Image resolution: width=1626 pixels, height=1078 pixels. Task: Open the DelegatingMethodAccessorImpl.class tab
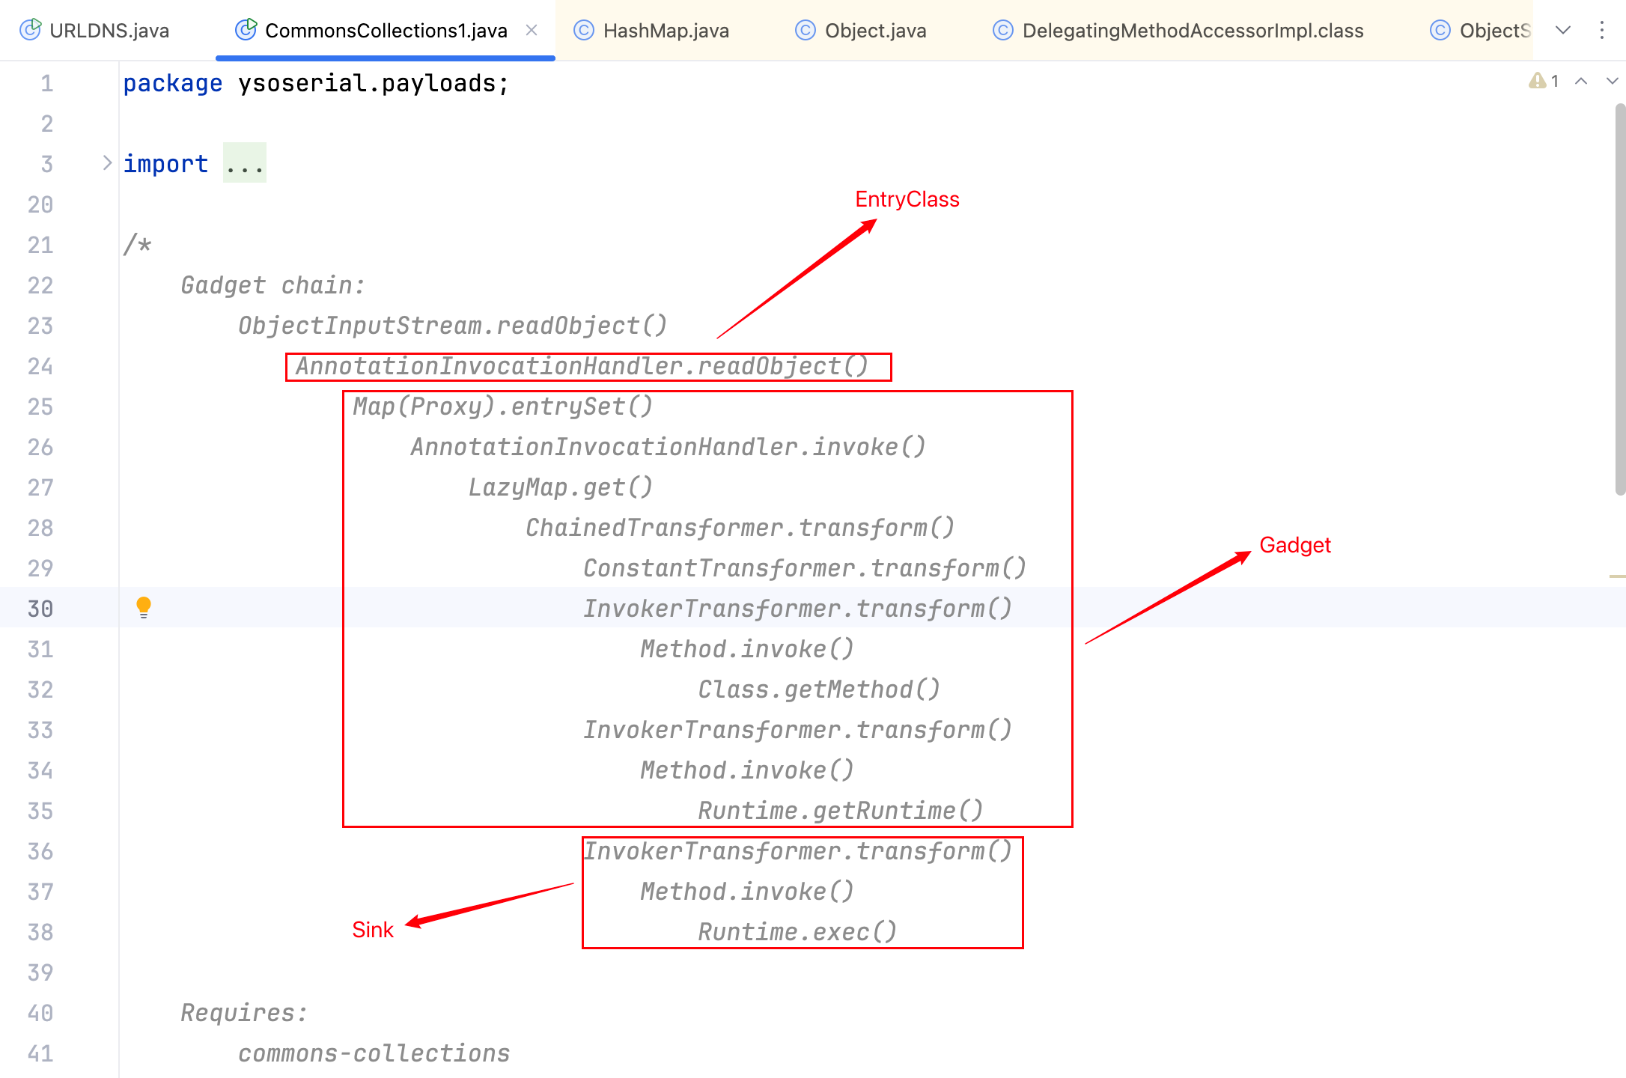coord(1192,30)
